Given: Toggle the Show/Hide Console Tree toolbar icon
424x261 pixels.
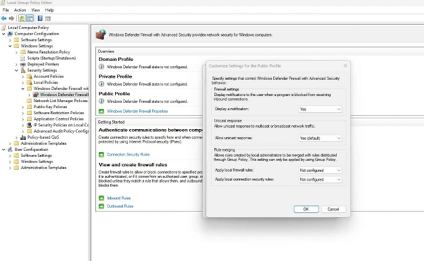Looking at the screenshot, I should [30, 18].
